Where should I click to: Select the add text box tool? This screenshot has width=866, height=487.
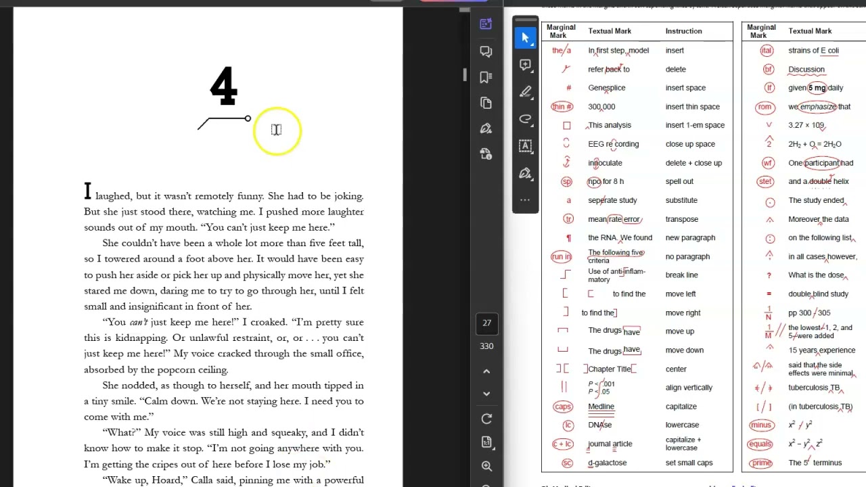pos(526,146)
